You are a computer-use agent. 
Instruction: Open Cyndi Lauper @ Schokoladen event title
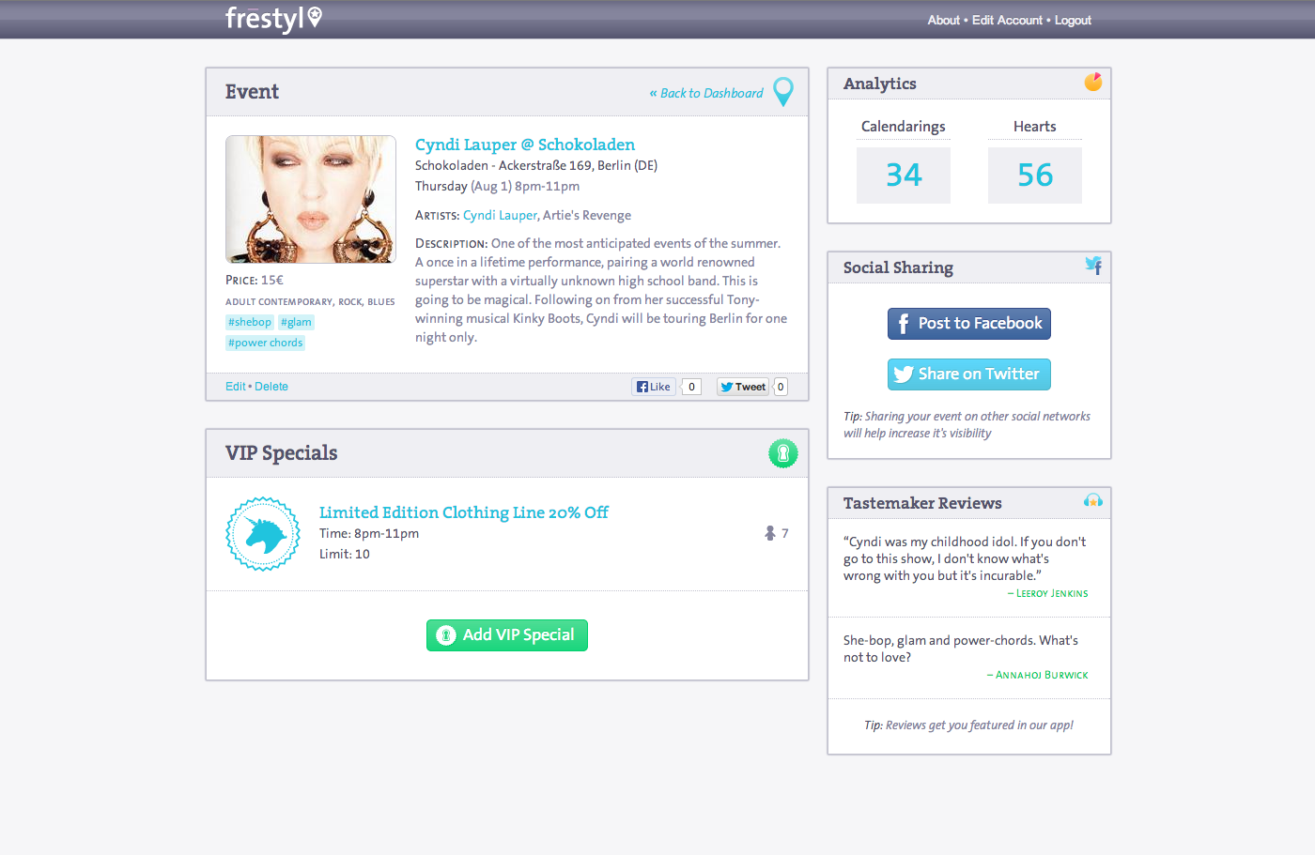525,145
